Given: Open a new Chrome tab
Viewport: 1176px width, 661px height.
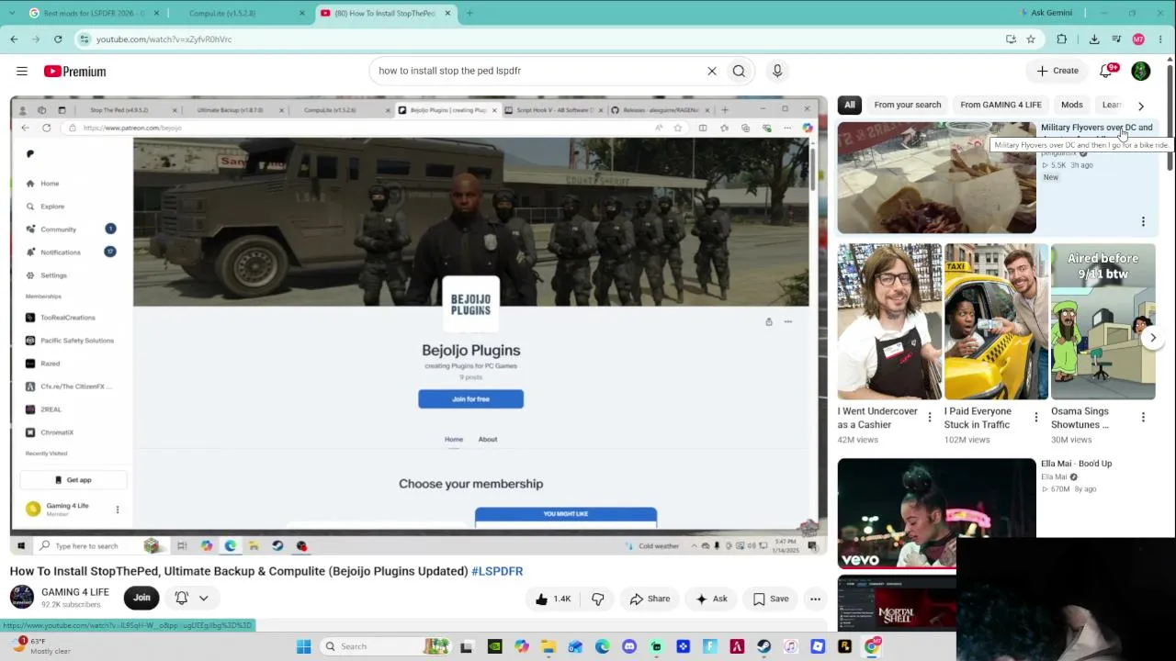Looking at the screenshot, I should click(x=469, y=13).
